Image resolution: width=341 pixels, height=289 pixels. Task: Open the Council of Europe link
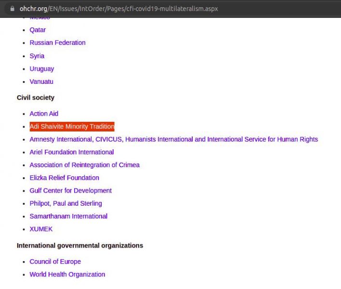click(55, 262)
